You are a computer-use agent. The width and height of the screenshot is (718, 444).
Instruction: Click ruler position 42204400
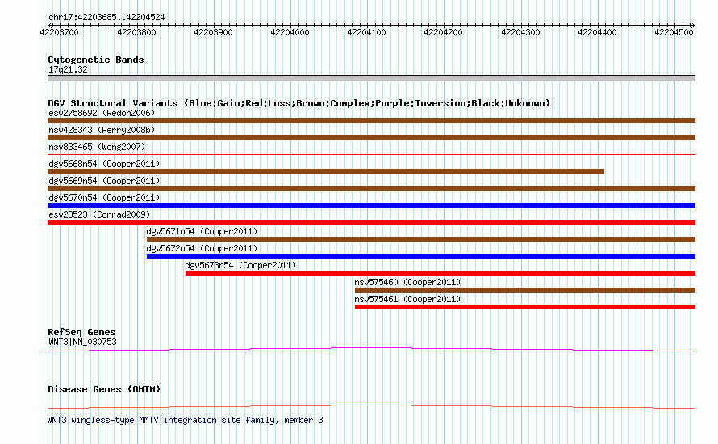coord(597,32)
